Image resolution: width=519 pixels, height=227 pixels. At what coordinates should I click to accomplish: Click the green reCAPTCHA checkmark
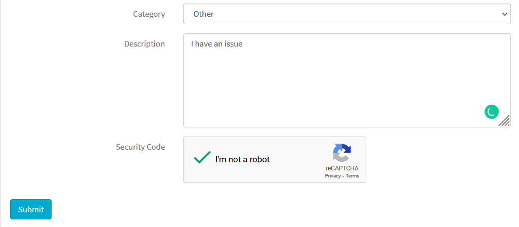tap(202, 157)
